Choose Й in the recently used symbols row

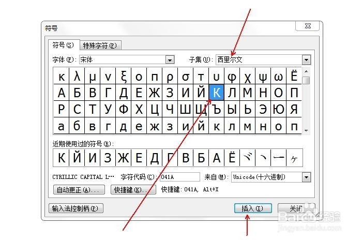77,158
